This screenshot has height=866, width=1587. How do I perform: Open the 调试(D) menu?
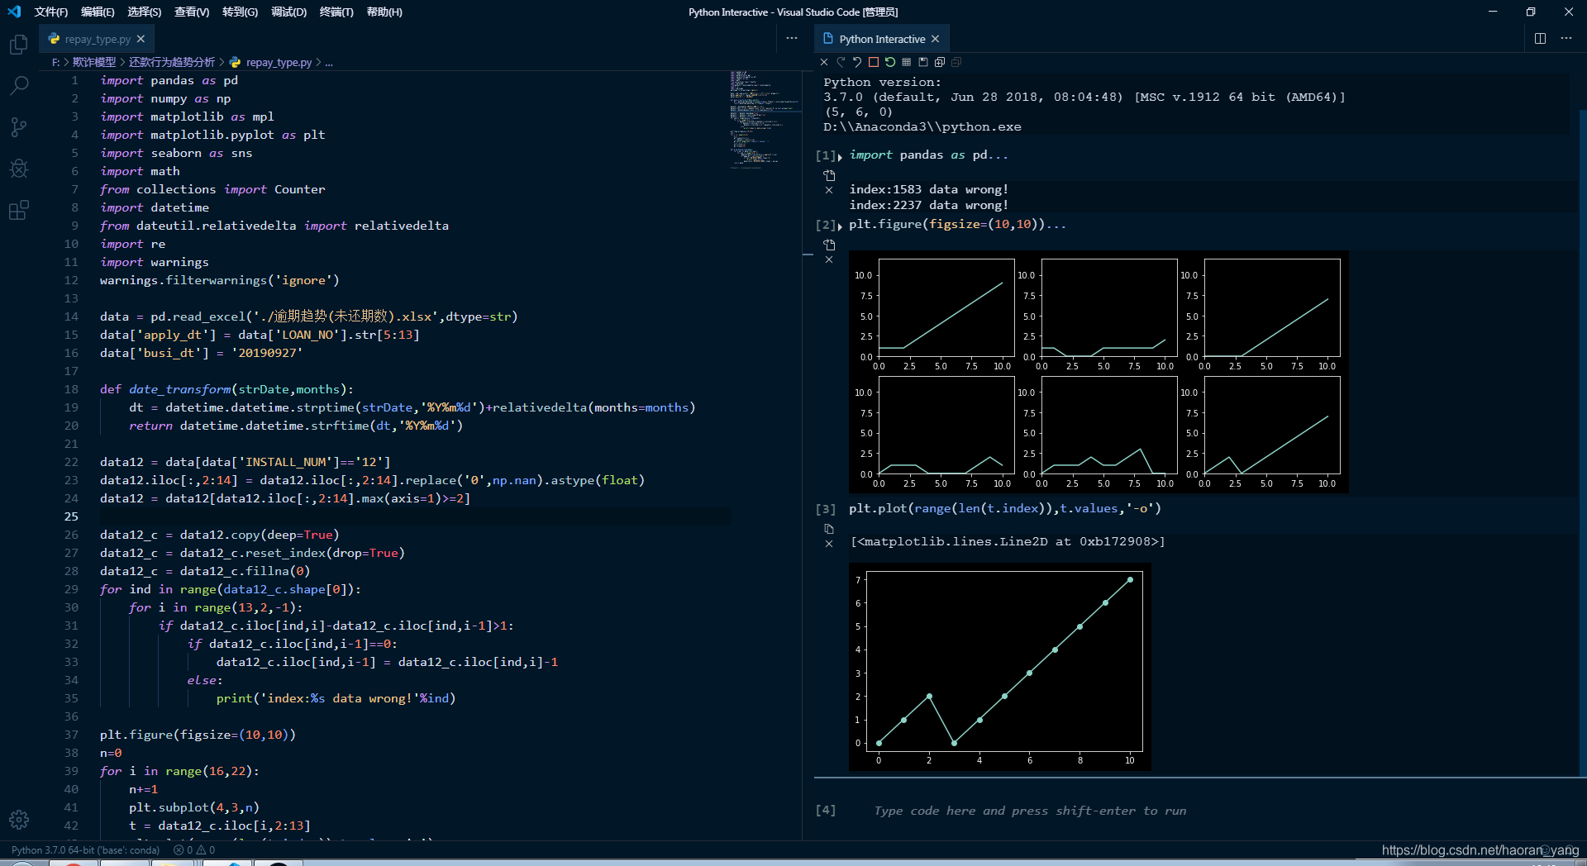click(x=288, y=12)
